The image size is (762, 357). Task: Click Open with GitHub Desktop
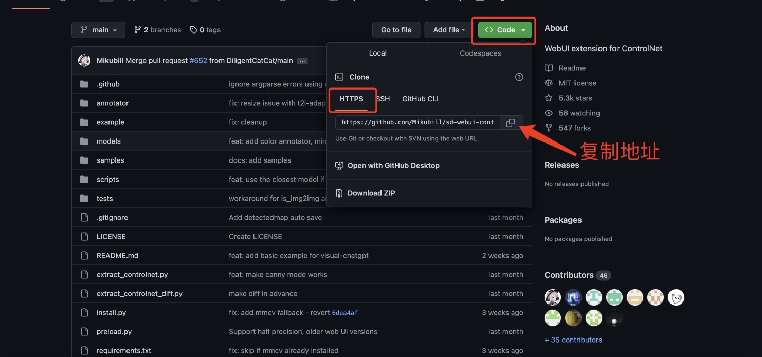click(x=393, y=165)
